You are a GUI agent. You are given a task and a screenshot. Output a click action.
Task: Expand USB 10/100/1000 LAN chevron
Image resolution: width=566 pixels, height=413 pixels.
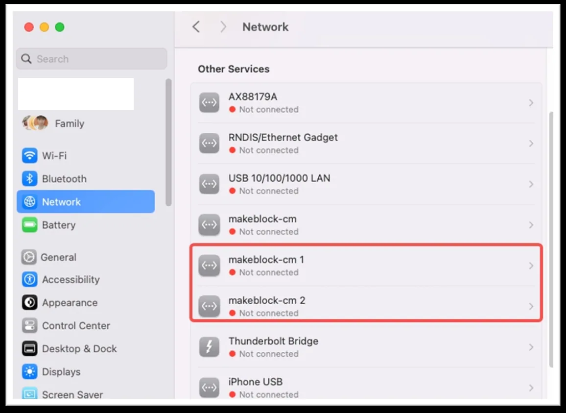pos(531,184)
